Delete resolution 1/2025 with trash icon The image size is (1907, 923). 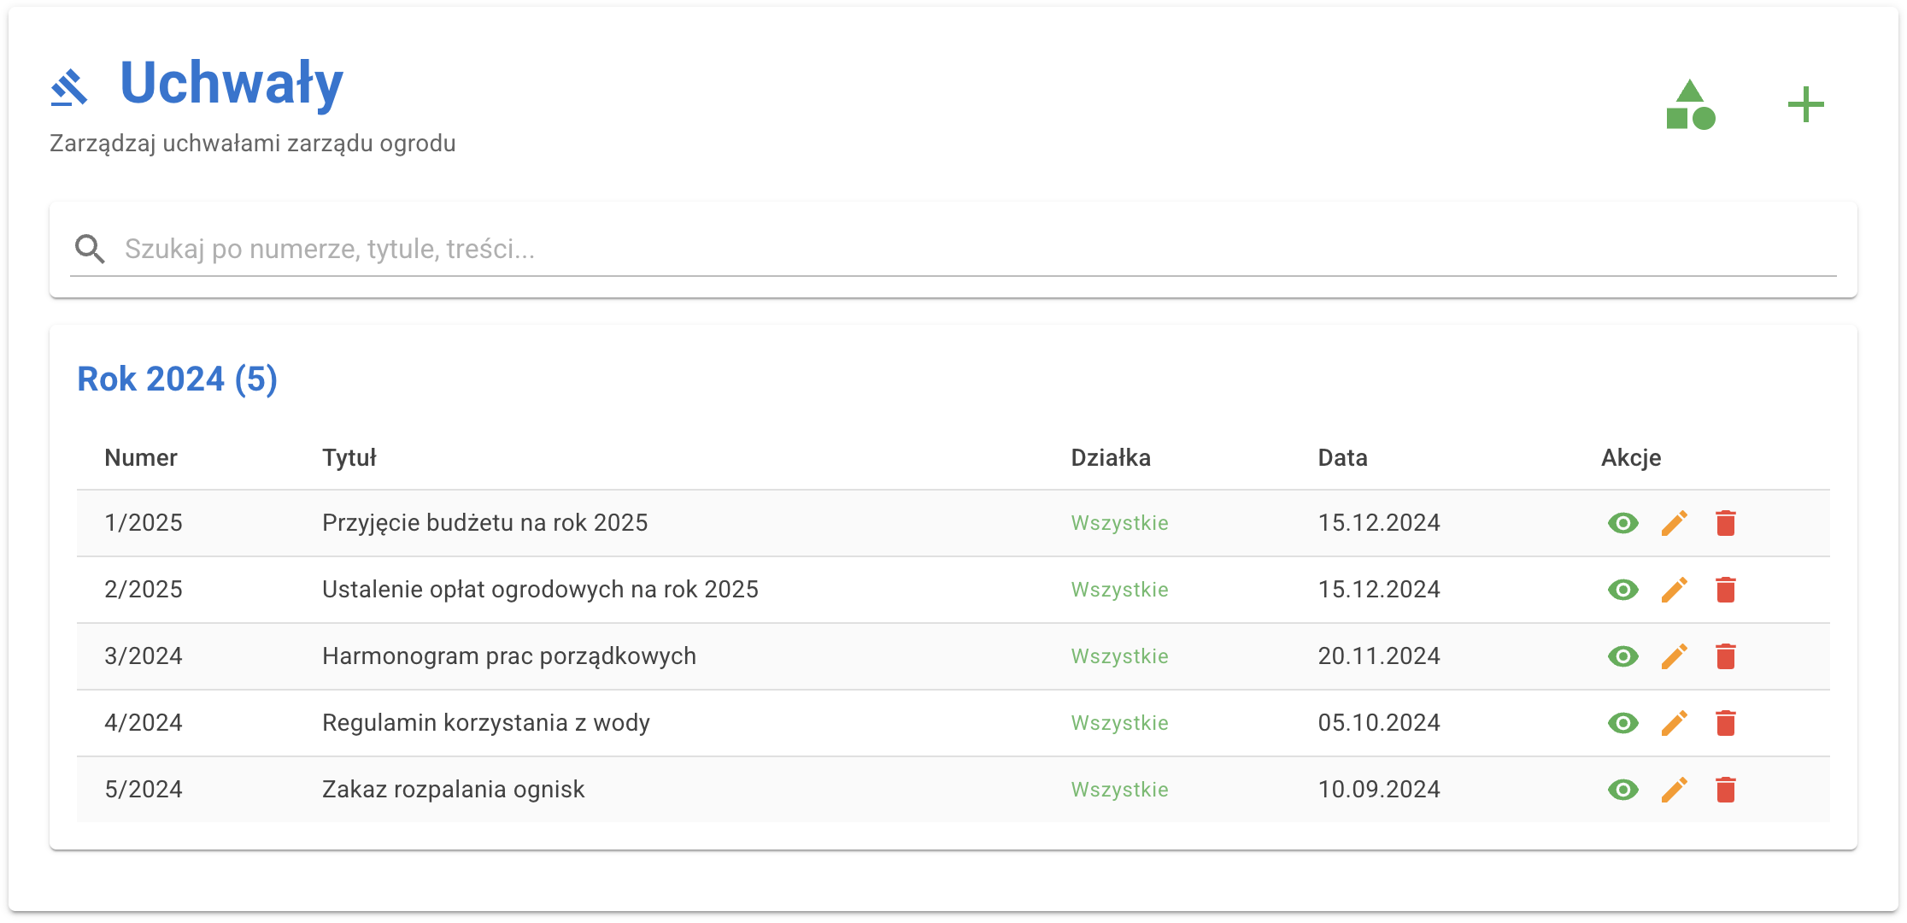1725,523
